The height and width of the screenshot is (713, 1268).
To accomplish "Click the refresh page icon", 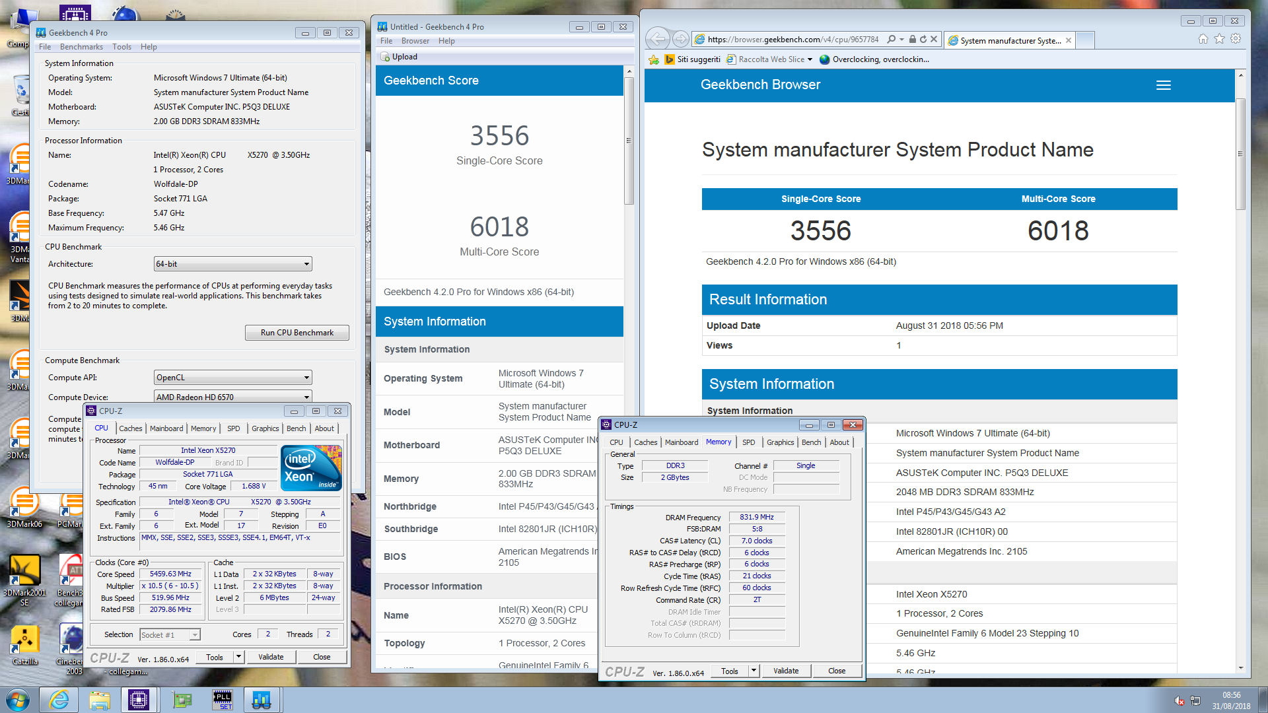I will 923,40.
